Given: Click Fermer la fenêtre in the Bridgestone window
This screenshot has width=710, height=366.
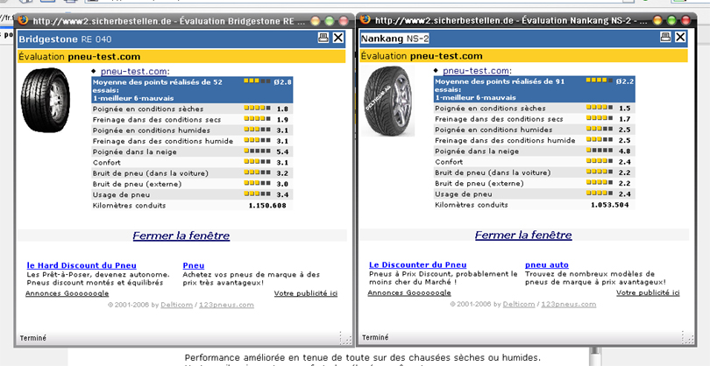Looking at the screenshot, I should pos(181,236).
